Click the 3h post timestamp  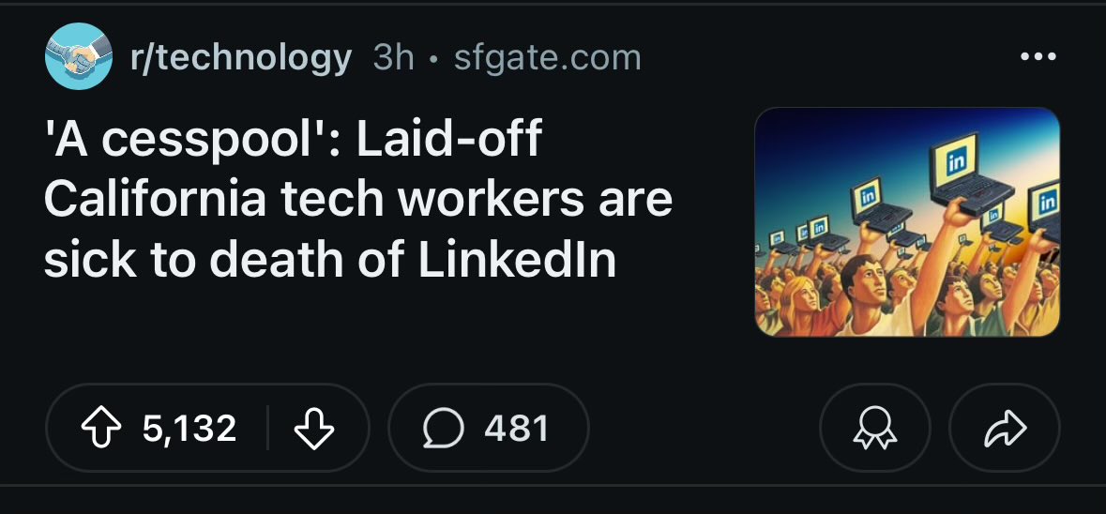tap(393, 58)
